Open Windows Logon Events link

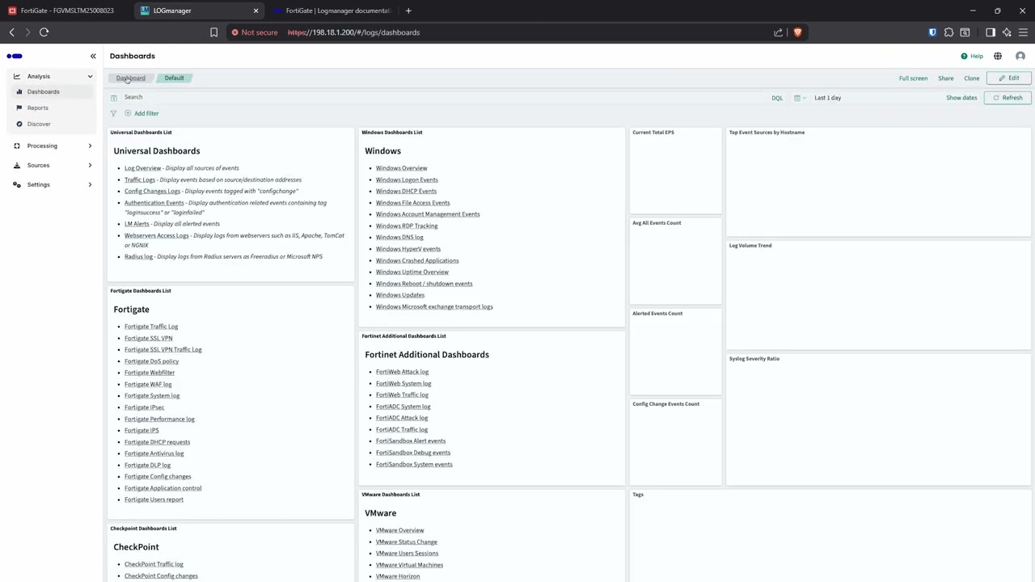(407, 179)
